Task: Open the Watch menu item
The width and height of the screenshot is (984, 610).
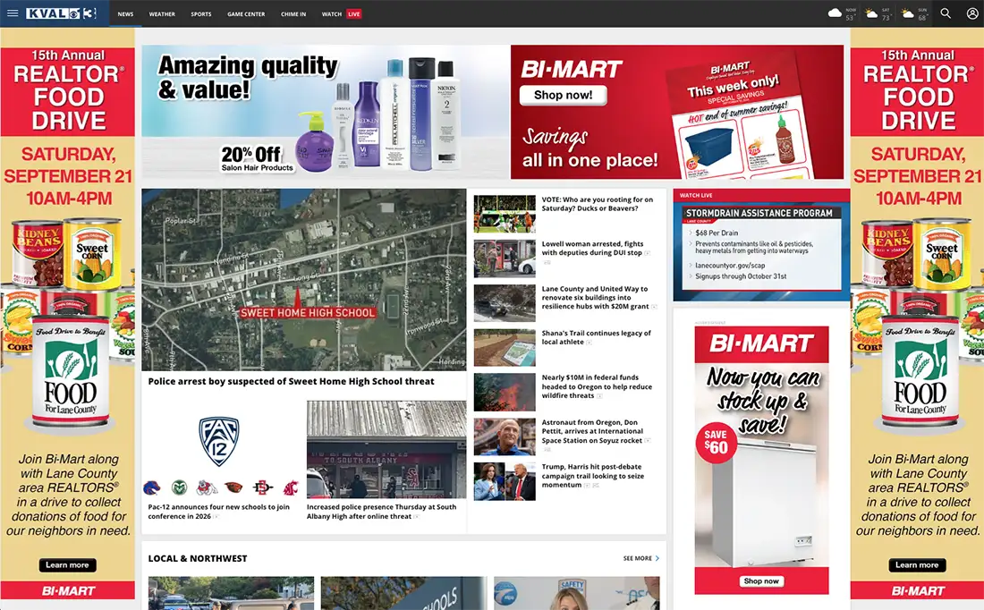Action: tap(331, 13)
